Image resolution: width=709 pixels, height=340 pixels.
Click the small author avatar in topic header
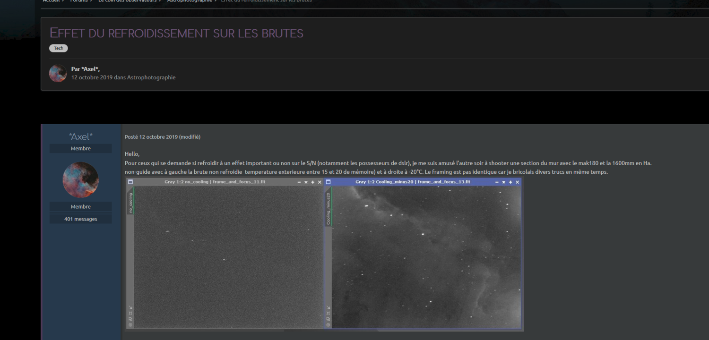58,73
